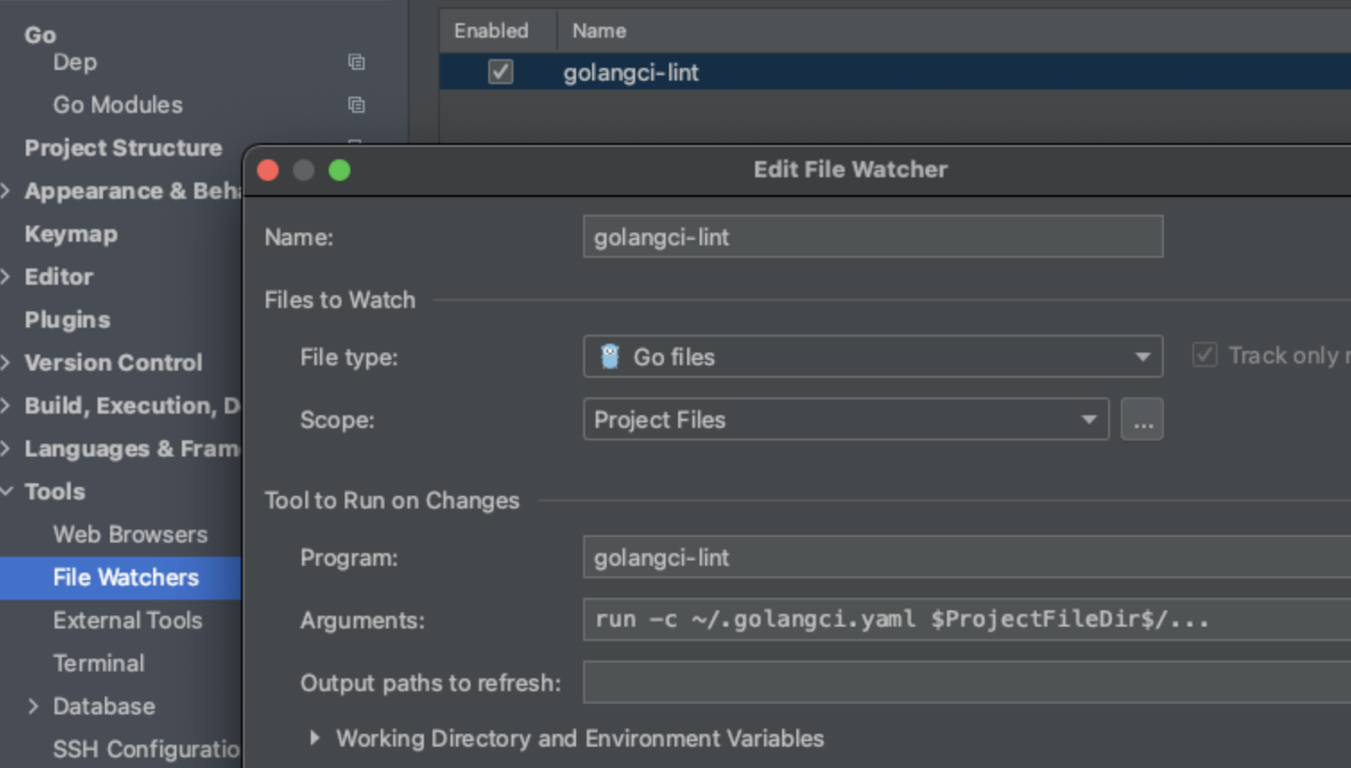Click the Go gopher icon in File type

610,356
